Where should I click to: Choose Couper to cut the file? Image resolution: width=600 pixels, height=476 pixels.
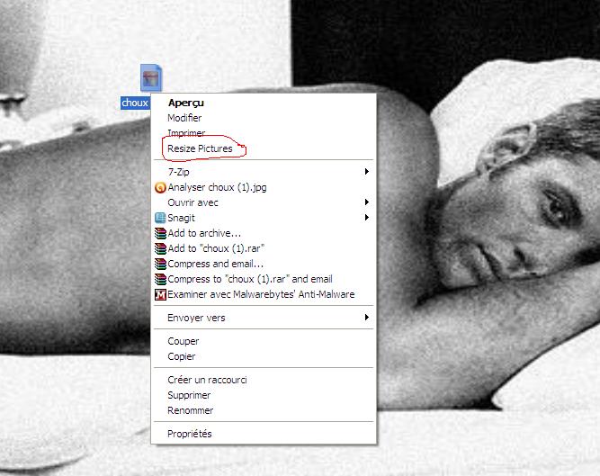(x=184, y=341)
